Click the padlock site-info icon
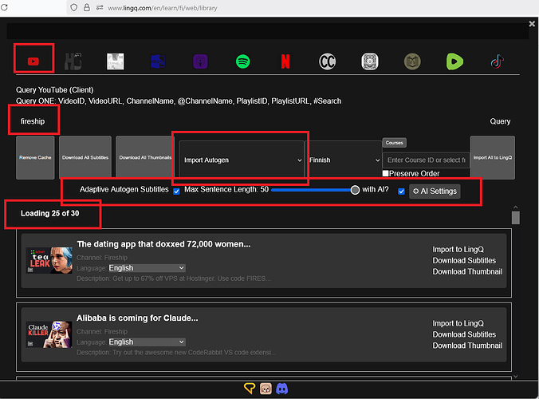Screen dimensions: 539x399 tap(87, 7)
